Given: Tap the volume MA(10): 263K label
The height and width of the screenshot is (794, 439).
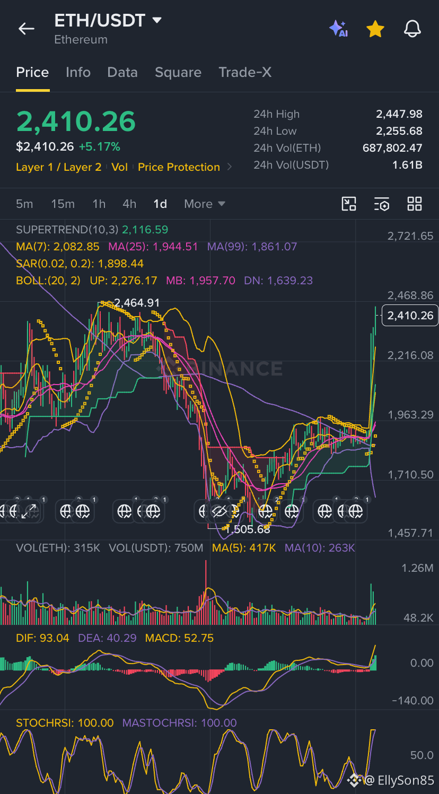Looking at the screenshot, I should click(x=320, y=548).
